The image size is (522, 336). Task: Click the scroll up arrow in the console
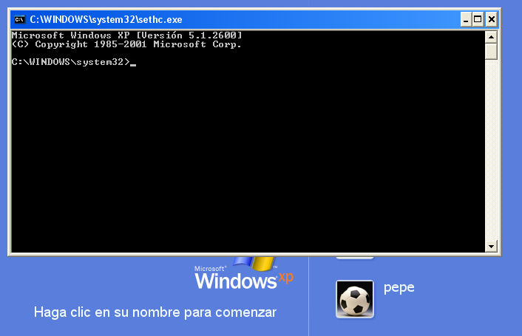tap(491, 37)
